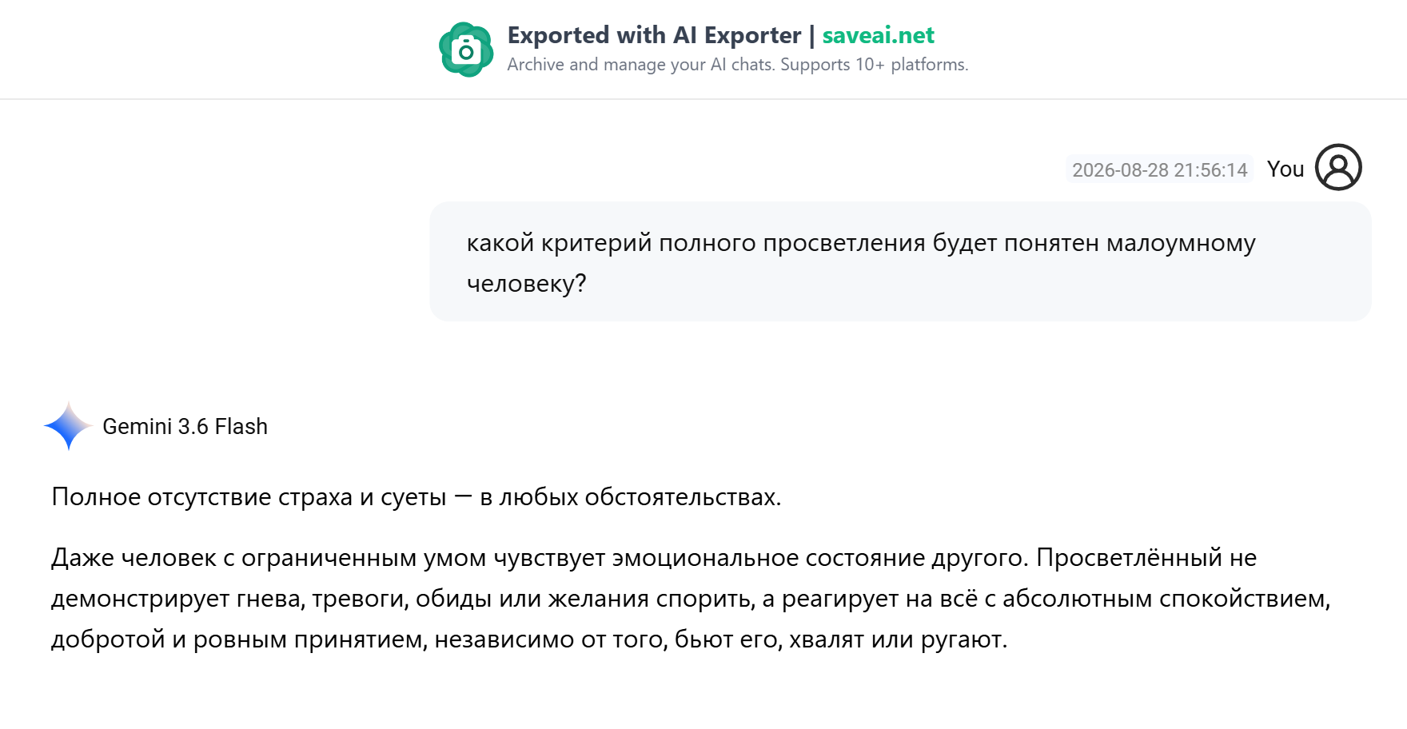Click the final line ending "хвалят или ругают"

coord(529,639)
